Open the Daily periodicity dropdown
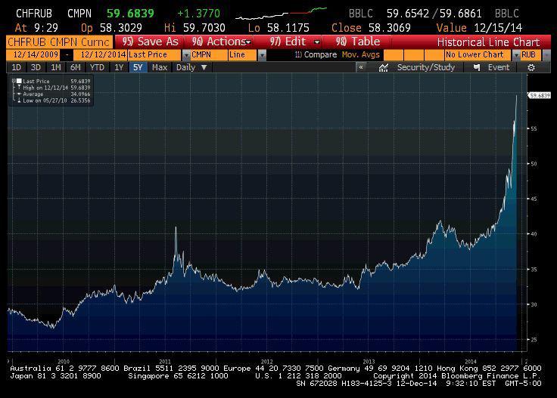 point(191,67)
